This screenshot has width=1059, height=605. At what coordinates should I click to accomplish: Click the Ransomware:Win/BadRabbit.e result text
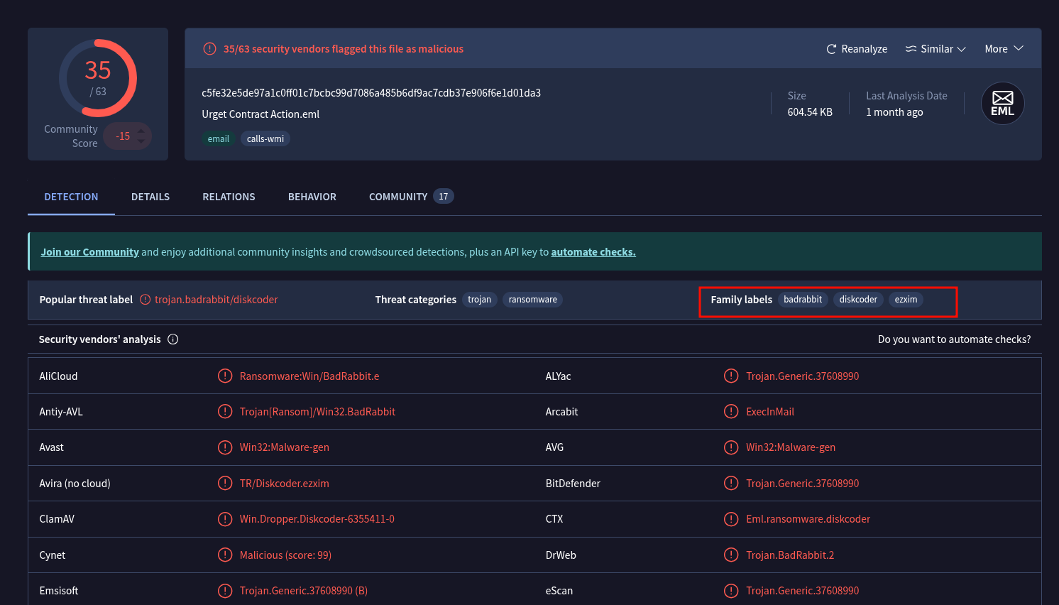pyautogui.click(x=309, y=376)
